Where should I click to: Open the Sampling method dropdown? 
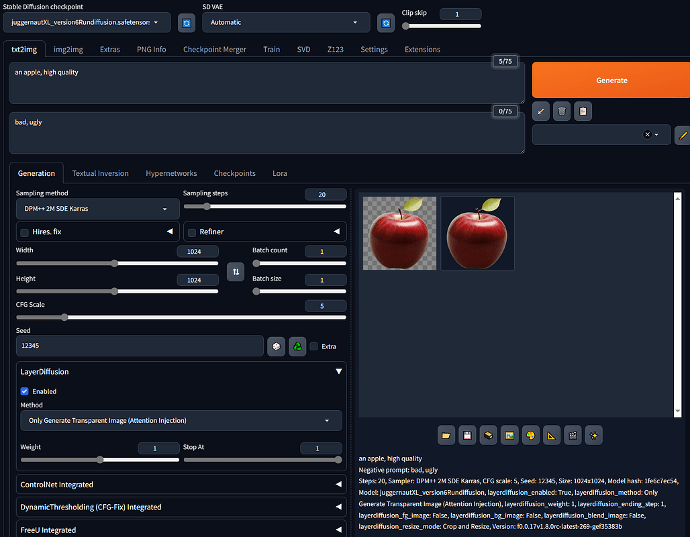click(97, 209)
